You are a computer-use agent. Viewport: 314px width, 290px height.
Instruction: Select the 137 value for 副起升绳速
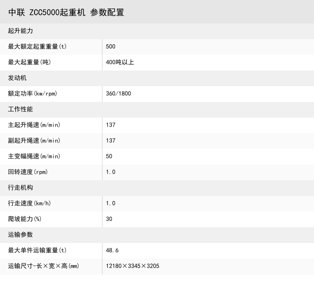coord(111,141)
